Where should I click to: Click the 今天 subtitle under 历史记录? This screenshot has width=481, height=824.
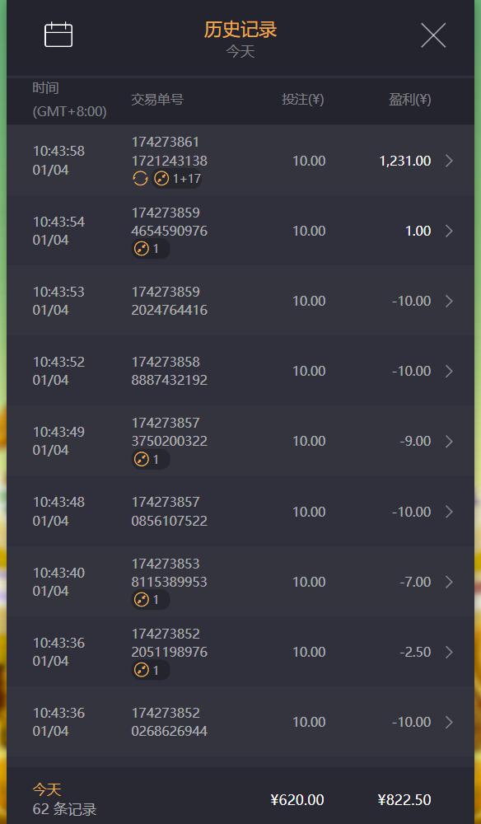coord(240,52)
